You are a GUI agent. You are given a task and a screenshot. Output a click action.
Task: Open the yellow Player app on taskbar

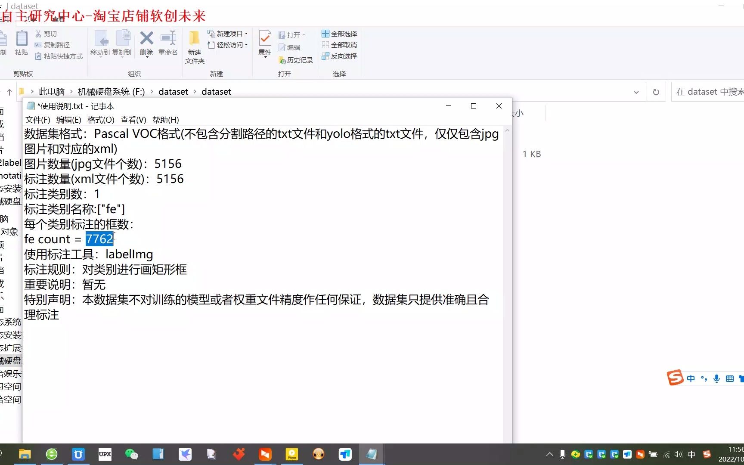pos(292,454)
